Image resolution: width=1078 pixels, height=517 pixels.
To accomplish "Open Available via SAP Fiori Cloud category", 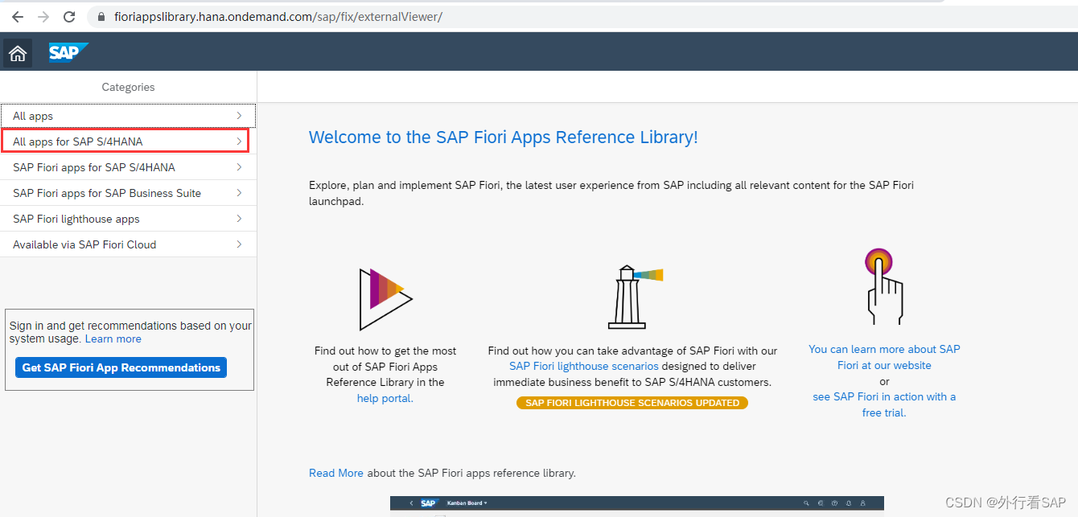I will point(128,244).
